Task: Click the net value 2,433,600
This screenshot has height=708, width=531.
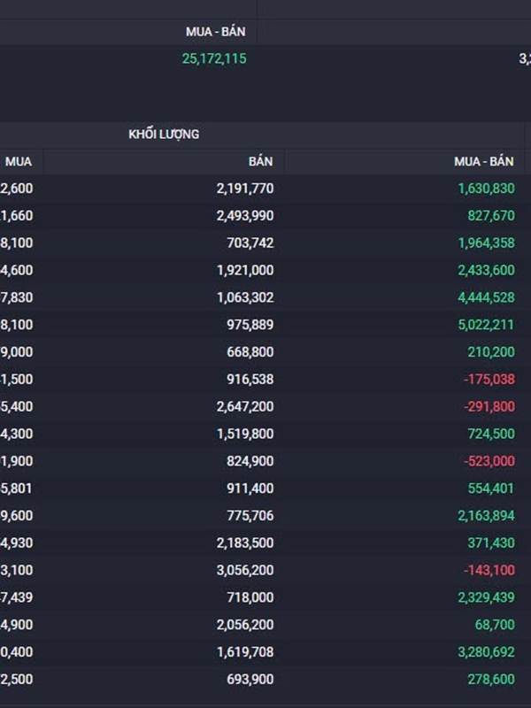Action: (x=485, y=270)
